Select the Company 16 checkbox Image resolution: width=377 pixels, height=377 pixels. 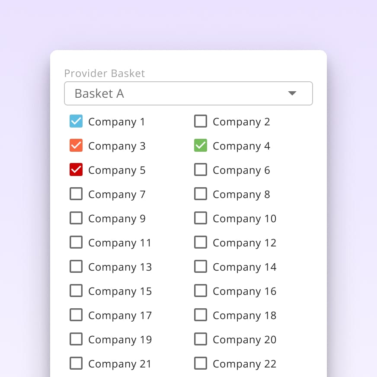tap(201, 291)
